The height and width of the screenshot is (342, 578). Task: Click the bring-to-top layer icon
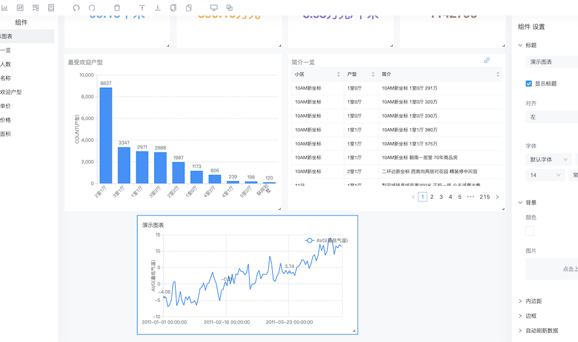pyautogui.click(x=143, y=8)
